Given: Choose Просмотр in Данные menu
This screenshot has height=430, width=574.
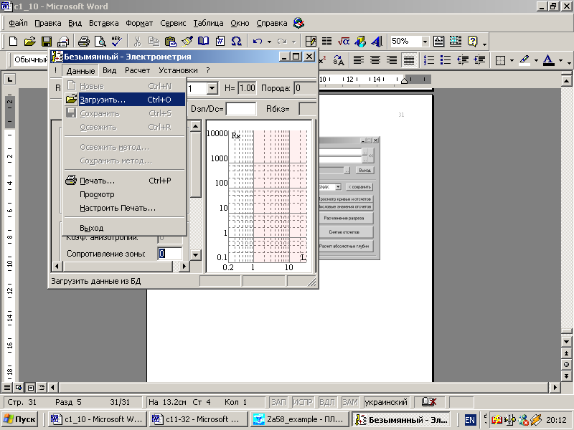Looking at the screenshot, I should click(125, 194).
